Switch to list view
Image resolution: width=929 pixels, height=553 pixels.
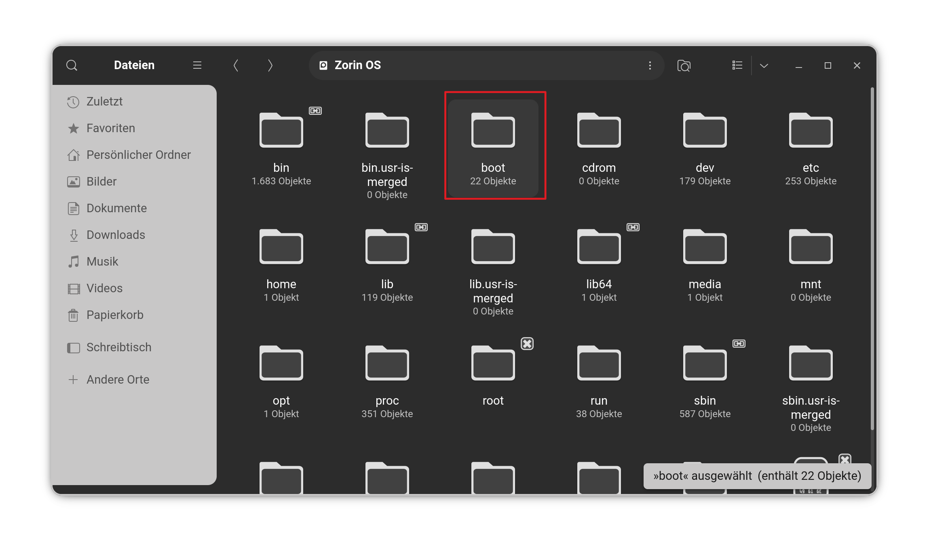coord(737,65)
